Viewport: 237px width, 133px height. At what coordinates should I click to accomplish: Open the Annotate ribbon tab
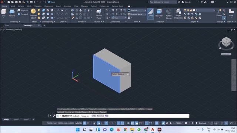click(67, 6)
